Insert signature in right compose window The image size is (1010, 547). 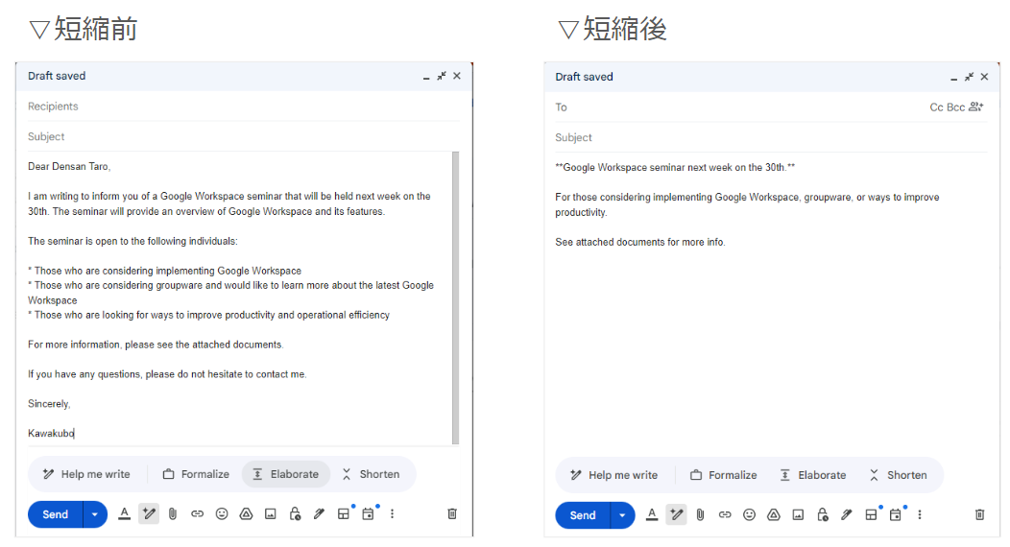pos(847,514)
